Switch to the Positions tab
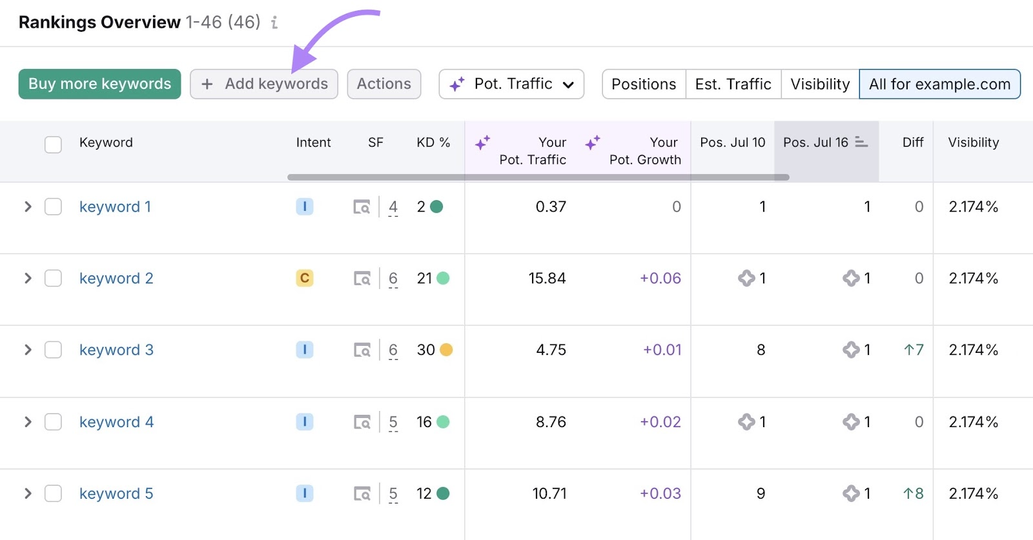Screen dimensions: 1033x540 coord(644,85)
